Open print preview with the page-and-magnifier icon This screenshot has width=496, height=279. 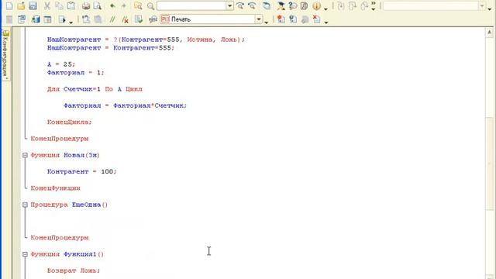(98, 5)
